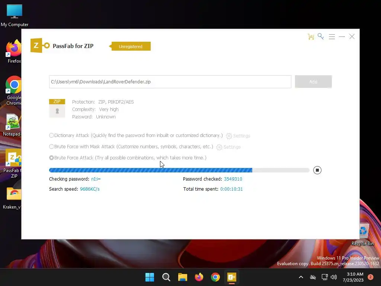Open the Firefox desktop shortcut
The height and width of the screenshot is (286, 381).
[14, 52]
